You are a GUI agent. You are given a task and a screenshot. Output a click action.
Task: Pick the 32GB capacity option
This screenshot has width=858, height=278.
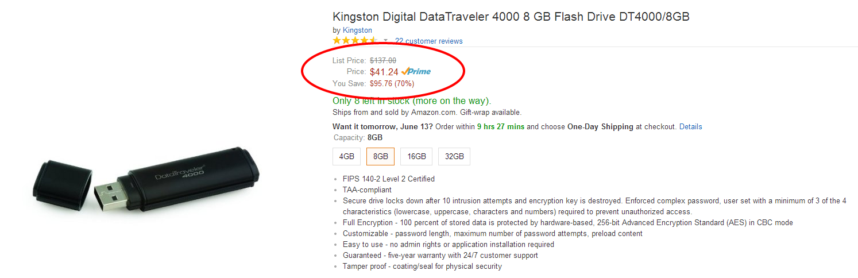click(454, 156)
